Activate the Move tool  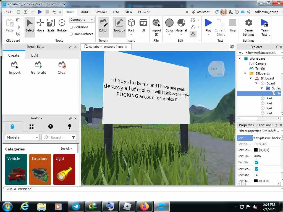tap(40, 26)
